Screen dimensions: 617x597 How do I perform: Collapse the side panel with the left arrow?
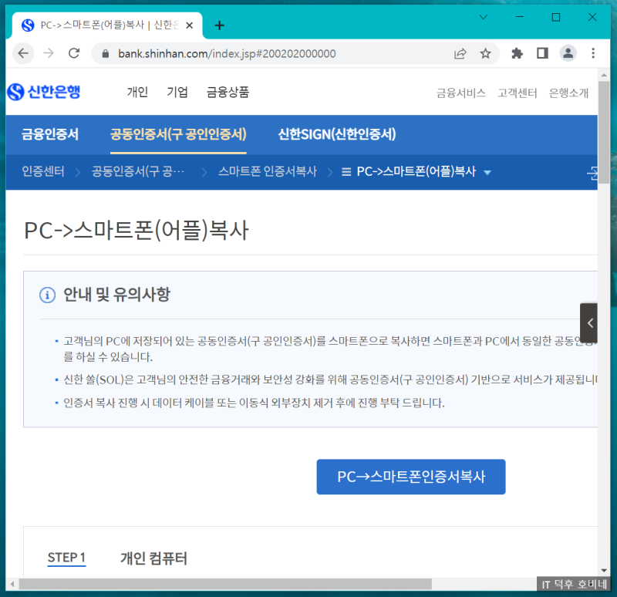(589, 322)
